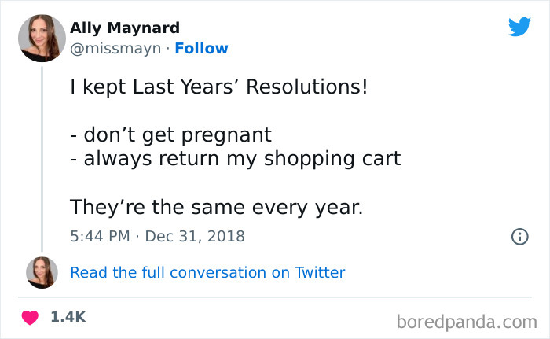This screenshot has width=550, height=339.
Task: Click the "I kept Last Years' Resolutions!" line
Action: tap(218, 87)
